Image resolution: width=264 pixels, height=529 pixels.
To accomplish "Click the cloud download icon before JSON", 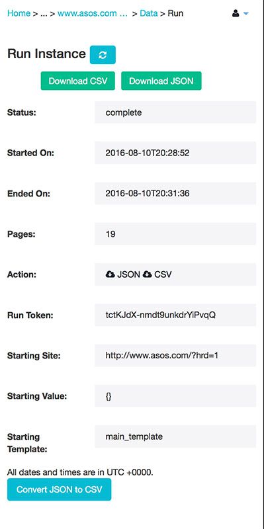I will point(110,274).
